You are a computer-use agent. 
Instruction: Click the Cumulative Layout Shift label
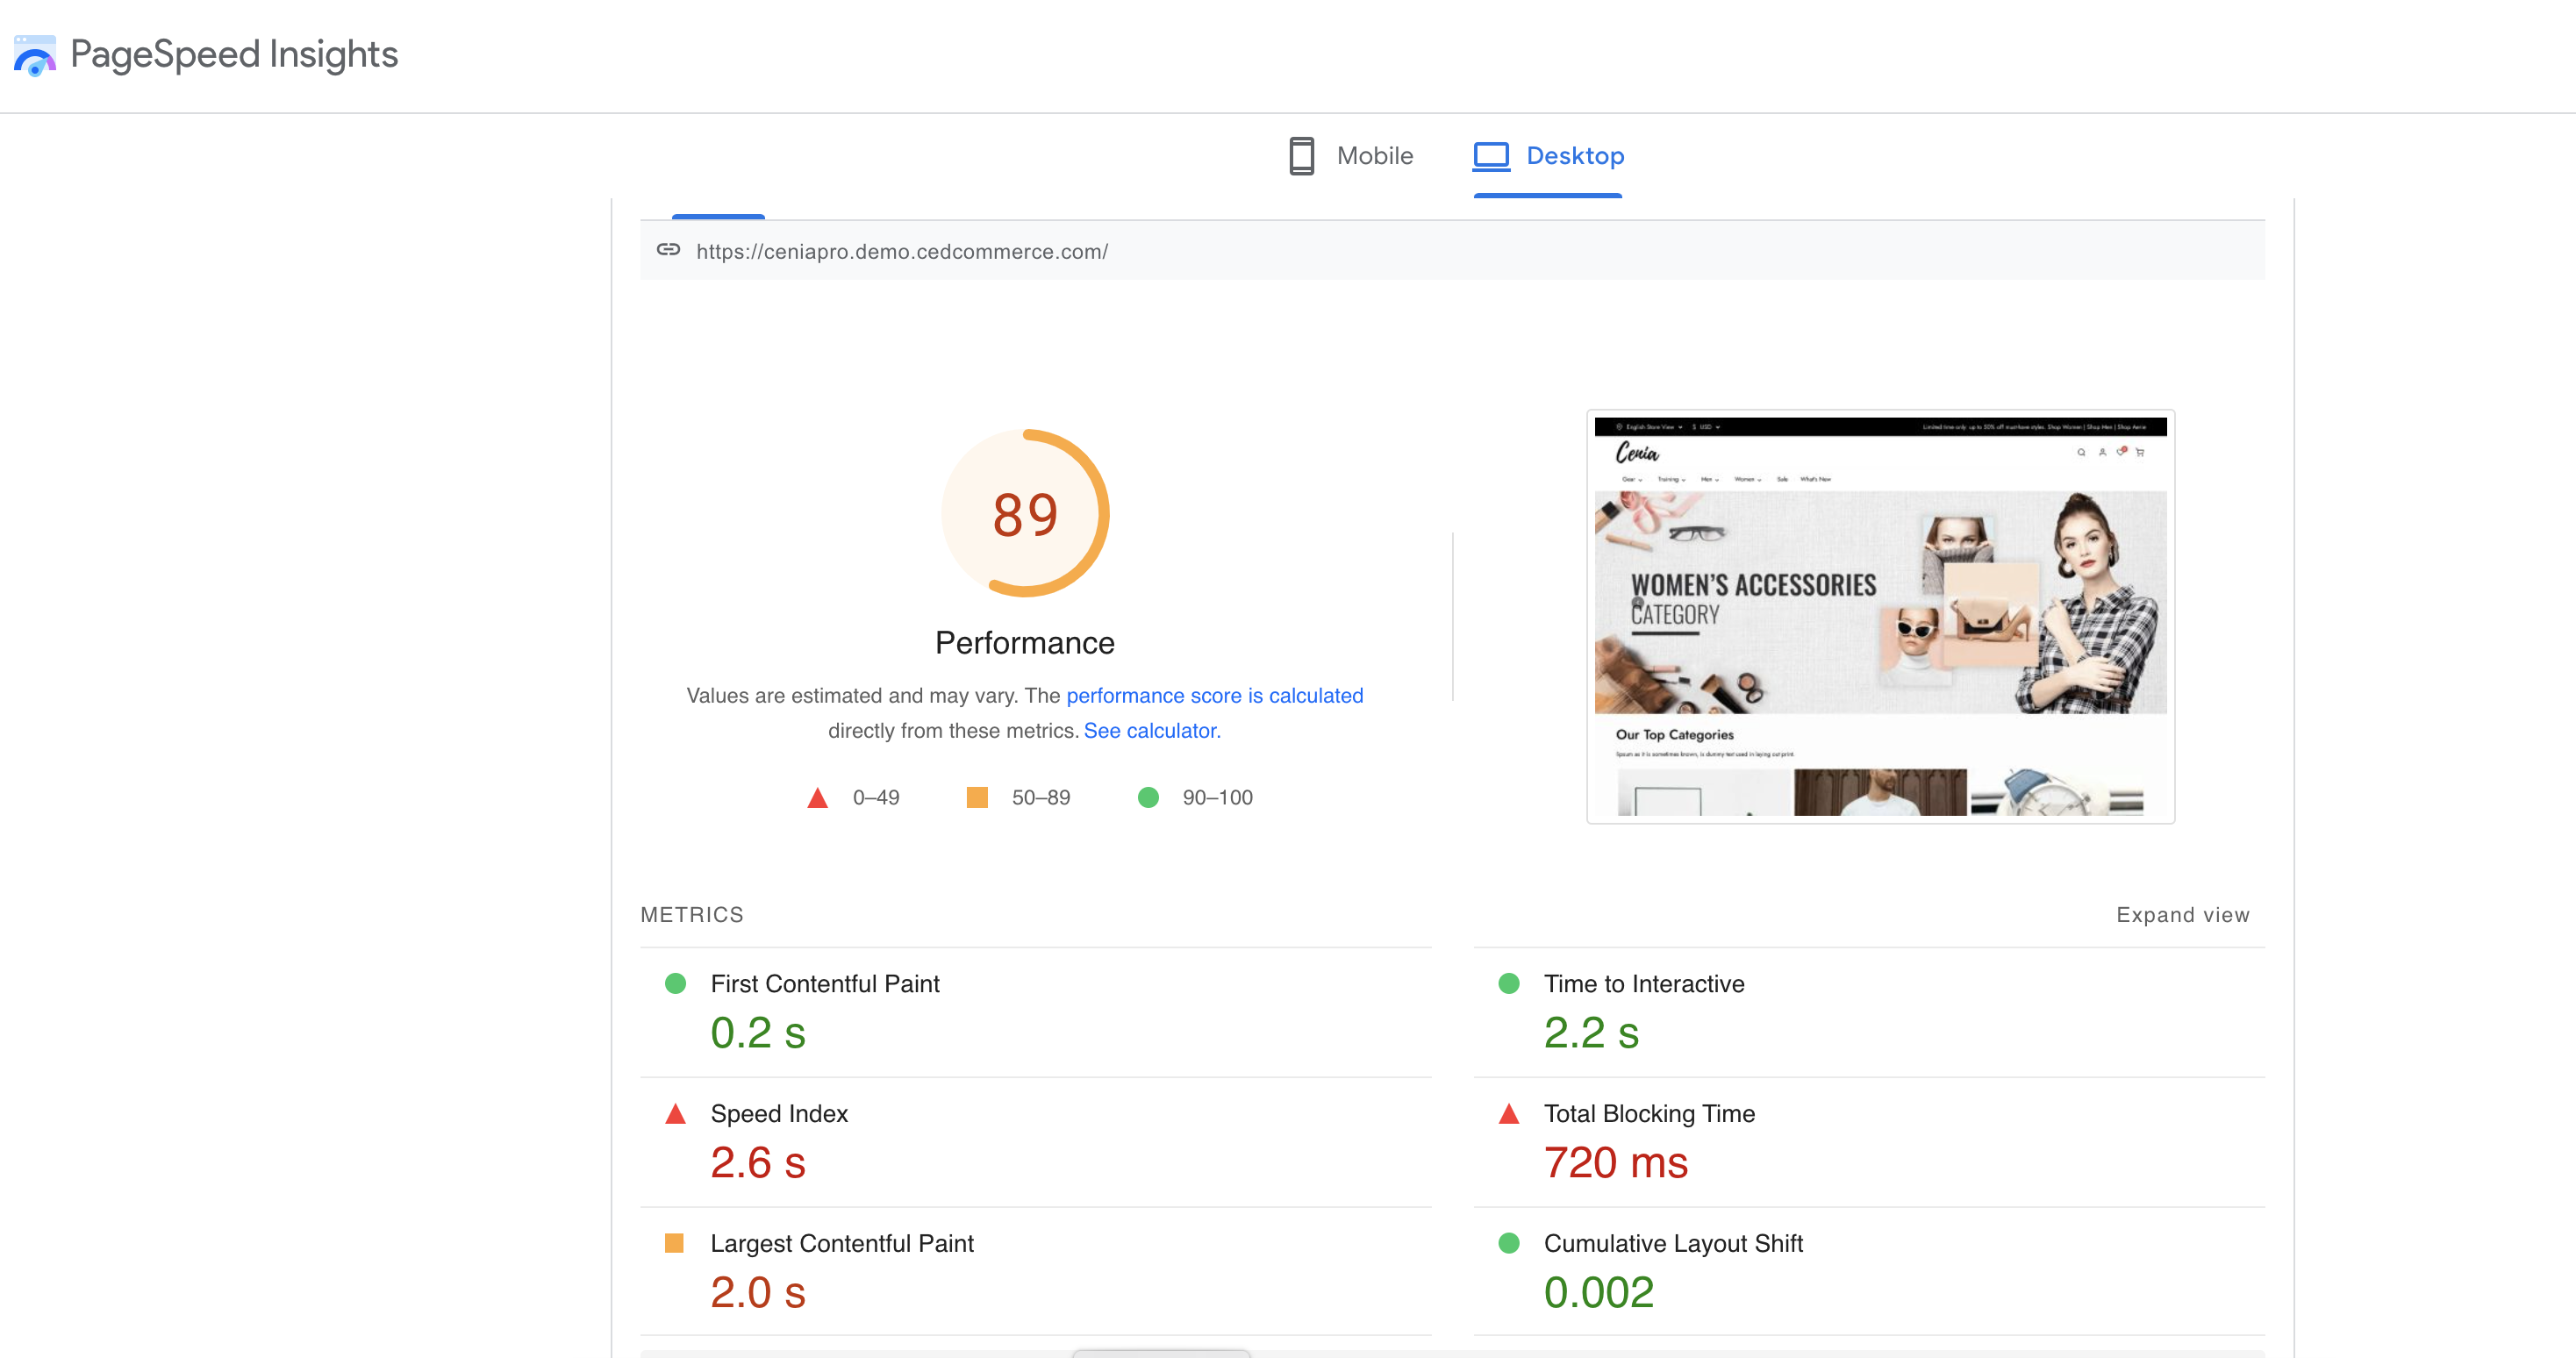point(1673,1244)
